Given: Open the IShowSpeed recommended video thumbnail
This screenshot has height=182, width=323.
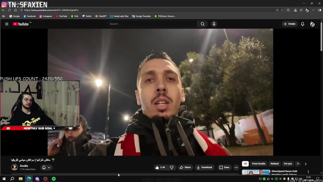Looking at the screenshot, I should (x=256, y=172).
